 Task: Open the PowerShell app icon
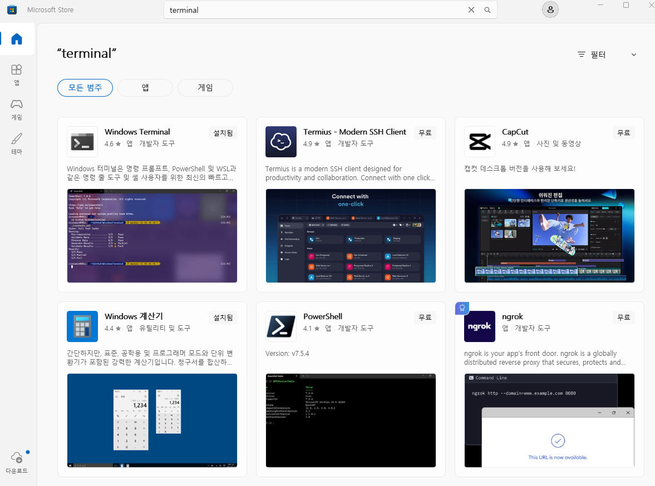pos(281,326)
